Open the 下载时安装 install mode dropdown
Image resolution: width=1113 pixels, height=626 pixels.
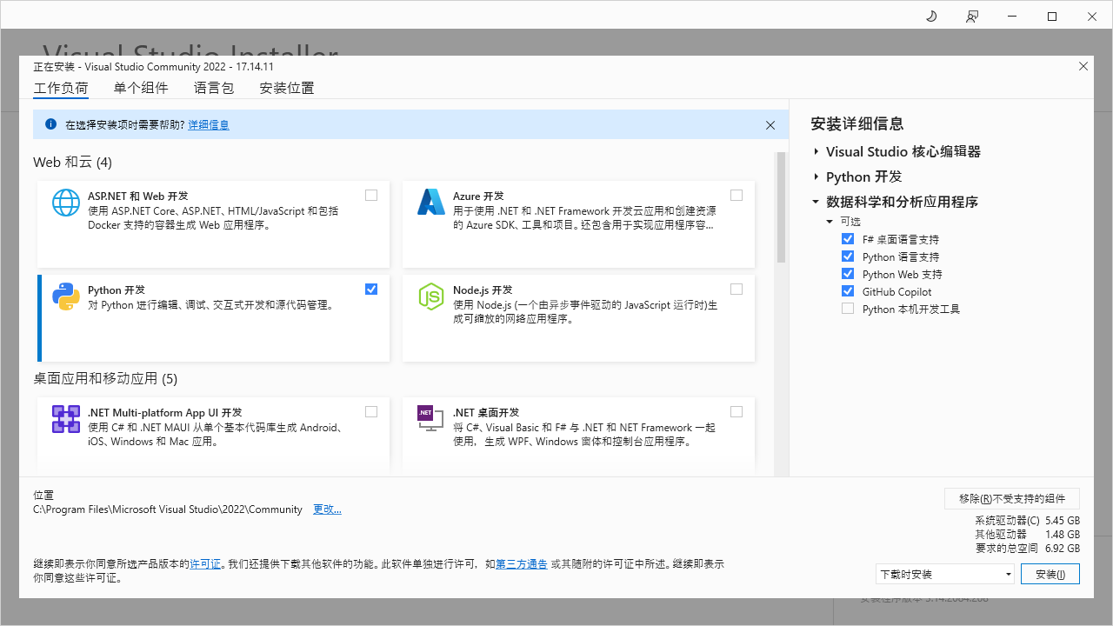click(x=945, y=574)
